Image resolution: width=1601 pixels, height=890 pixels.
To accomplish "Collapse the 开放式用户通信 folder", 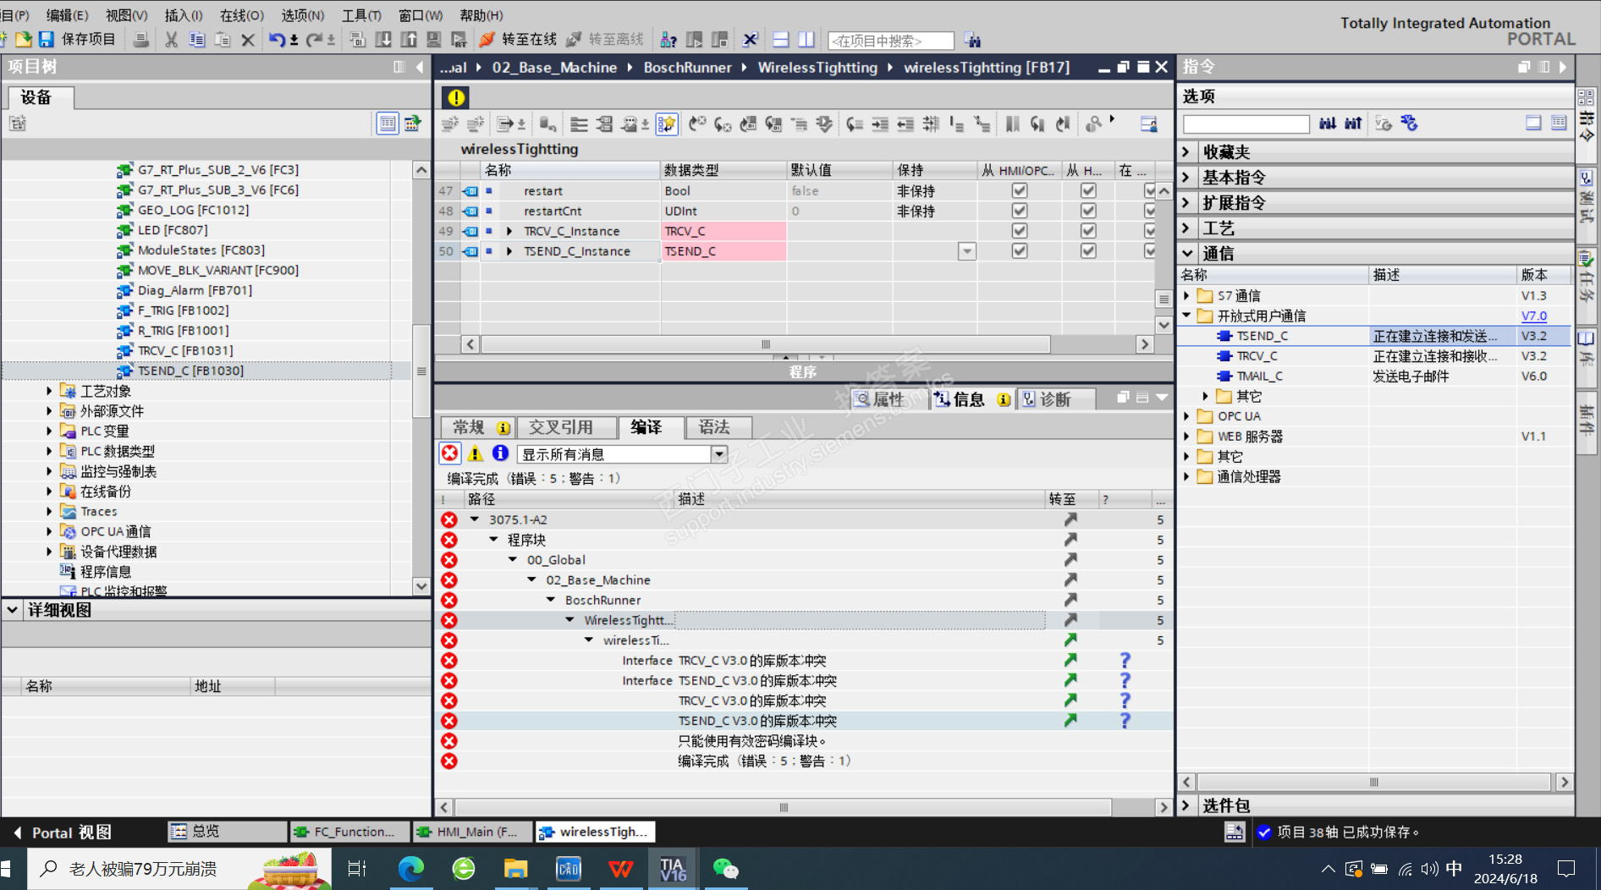I will tap(1186, 316).
